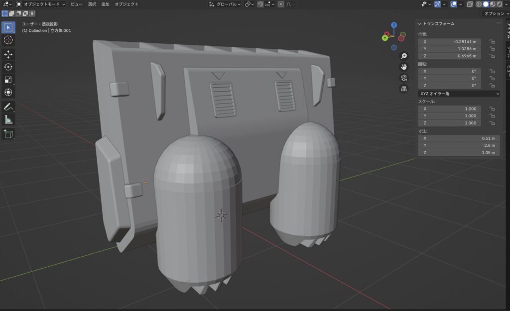The width and height of the screenshot is (510, 311).
Task: Pick the Measure tool
Action: (x=8, y=119)
